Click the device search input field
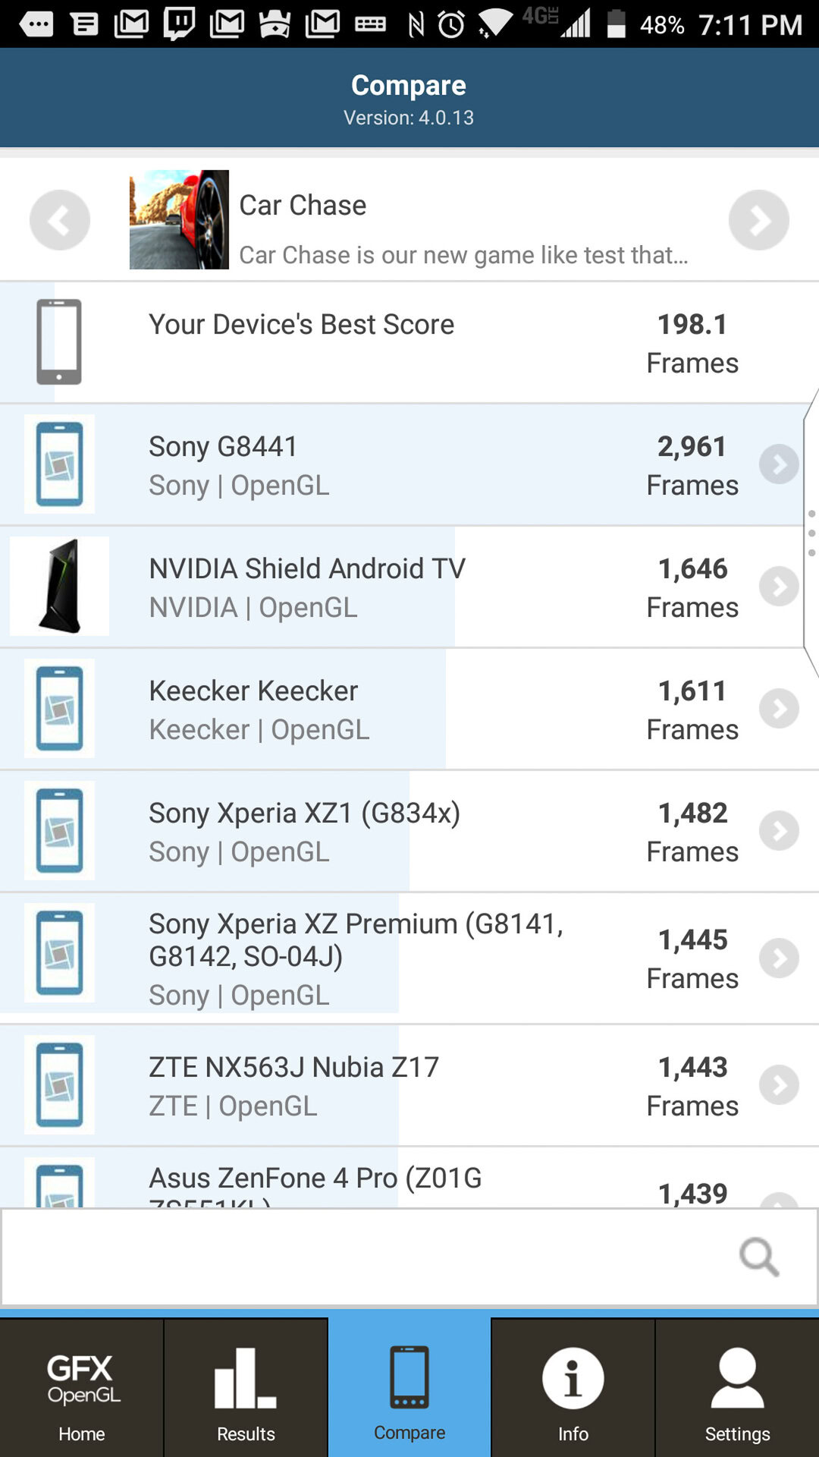Screen dimensions: 819x1457 tap(364, 1257)
